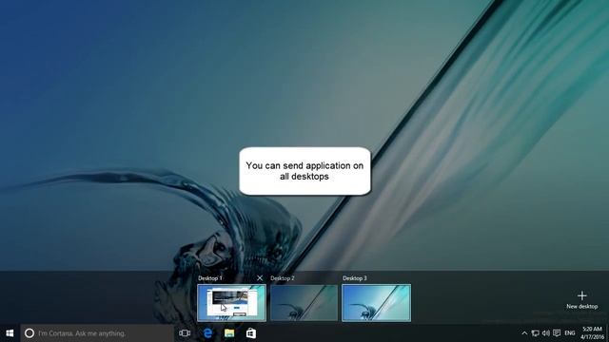The image size is (609, 342).
Task: Select the Desktop 1 thumbnail
Action: pyautogui.click(x=231, y=303)
